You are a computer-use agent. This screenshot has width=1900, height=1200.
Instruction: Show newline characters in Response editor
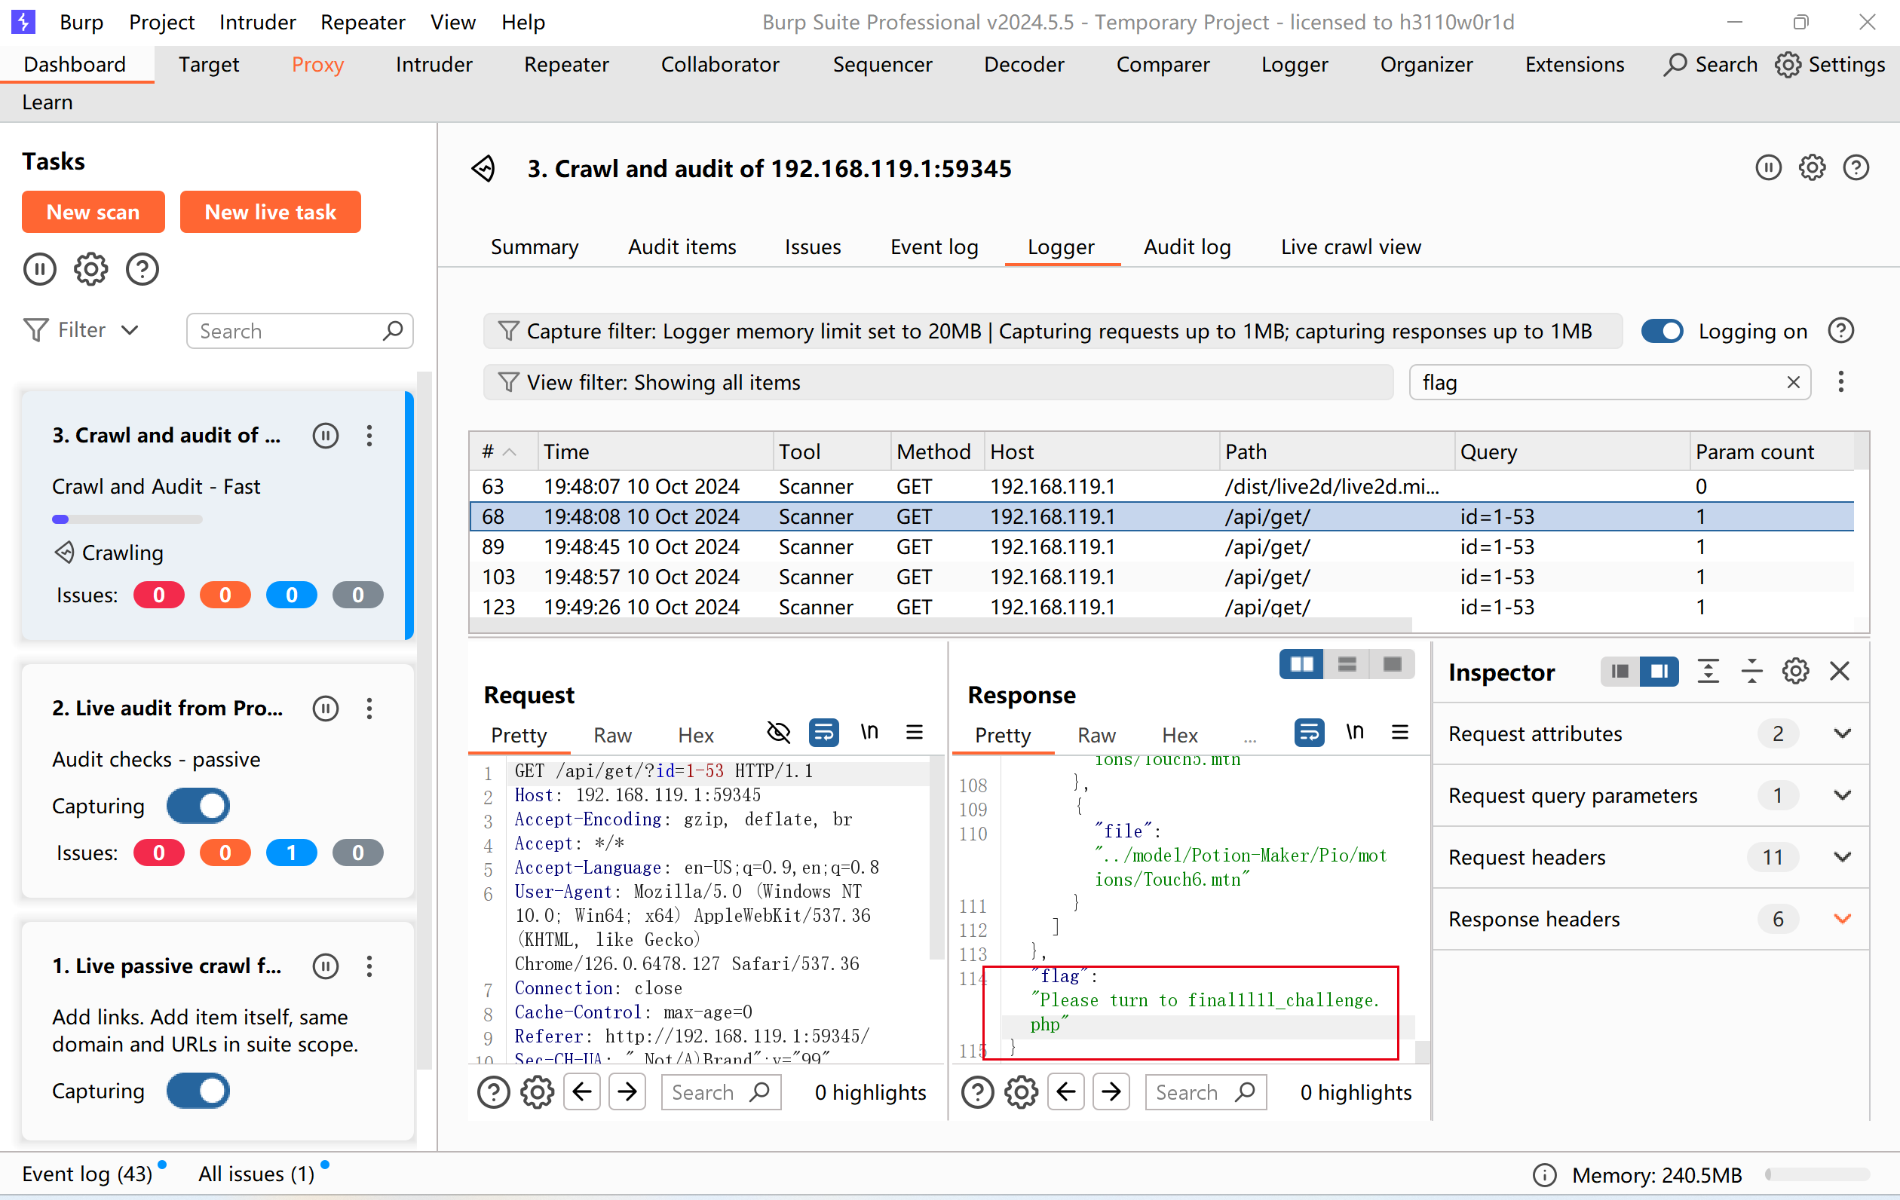(1354, 733)
